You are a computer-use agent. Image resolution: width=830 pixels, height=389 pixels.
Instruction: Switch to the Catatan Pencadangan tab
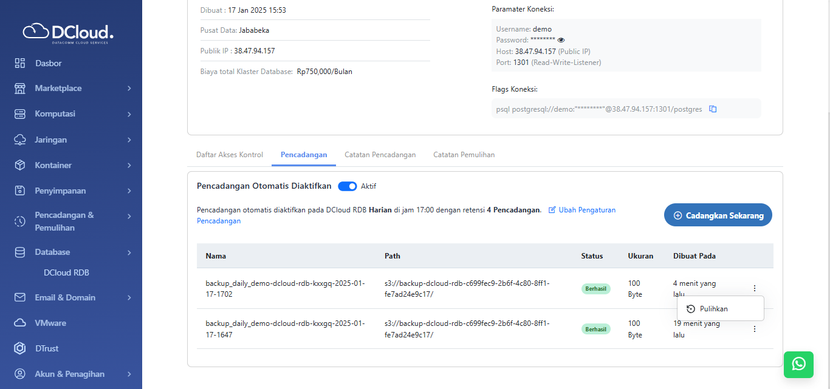coord(380,155)
